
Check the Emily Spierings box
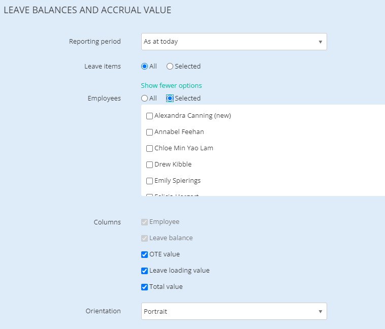tap(149, 181)
